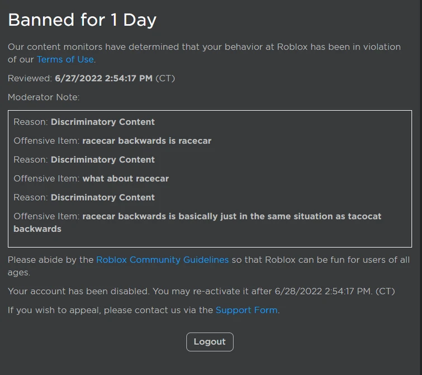The height and width of the screenshot is (375, 422).
Task: Click the second 'Discriminatory Content' reason line
Action: click(102, 160)
